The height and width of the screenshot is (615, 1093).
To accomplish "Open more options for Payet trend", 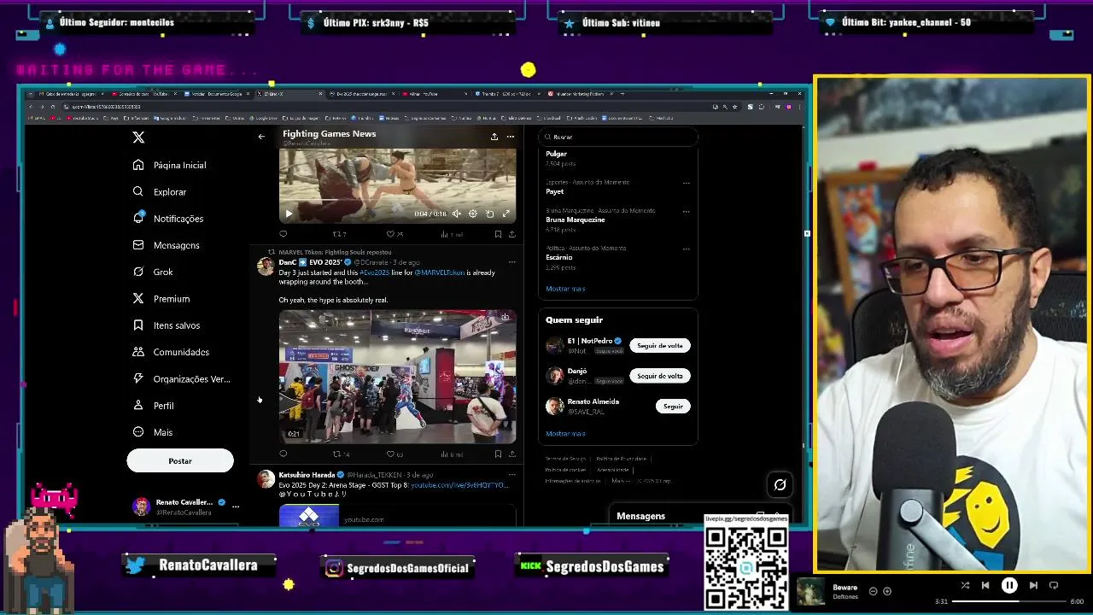I will pyautogui.click(x=686, y=183).
